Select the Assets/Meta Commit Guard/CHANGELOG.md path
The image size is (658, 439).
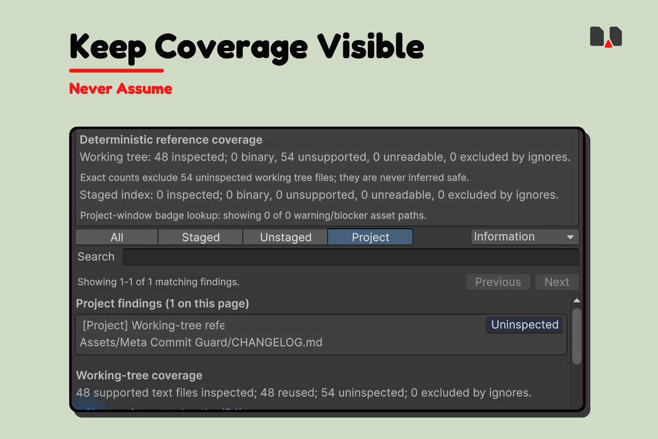tap(201, 342)
